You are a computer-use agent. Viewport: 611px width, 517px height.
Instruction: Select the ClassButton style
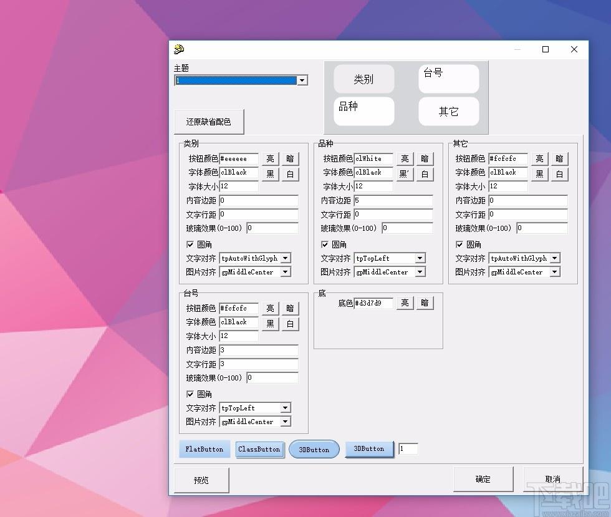[x=259, y=449]
